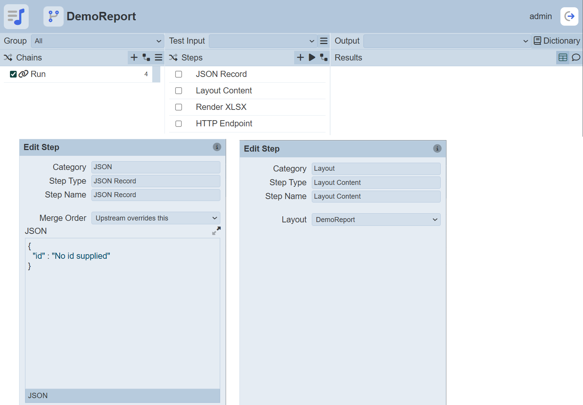Click the add chain plus icon
Viewport: 583px width, 405px height.
(x=134, y=57)
